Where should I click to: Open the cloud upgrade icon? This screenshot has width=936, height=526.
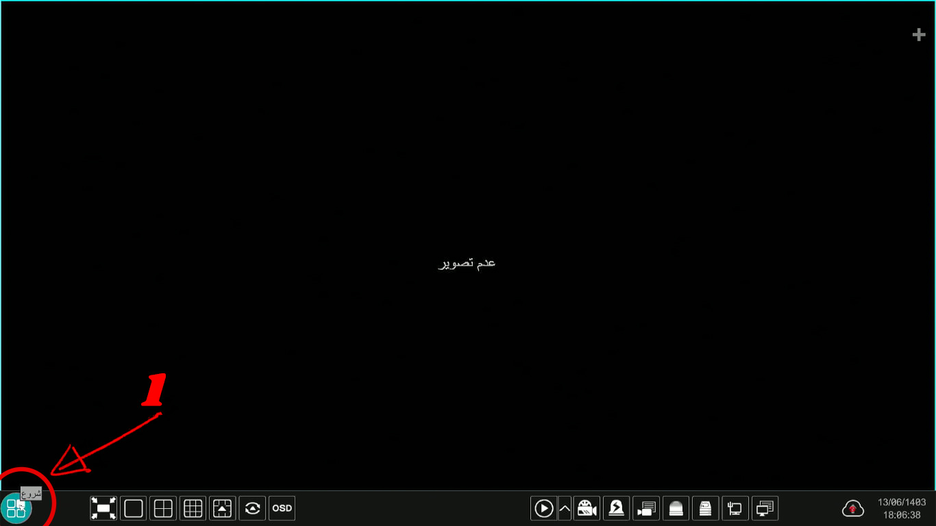(852, 508)
